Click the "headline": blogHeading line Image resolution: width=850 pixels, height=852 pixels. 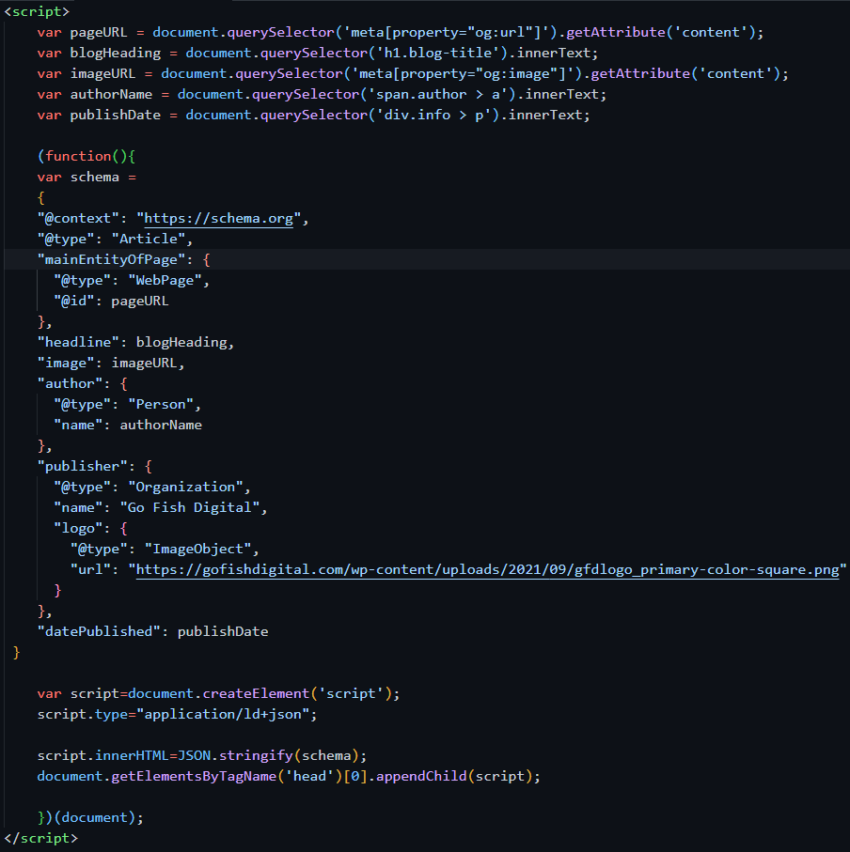(135, 342)
